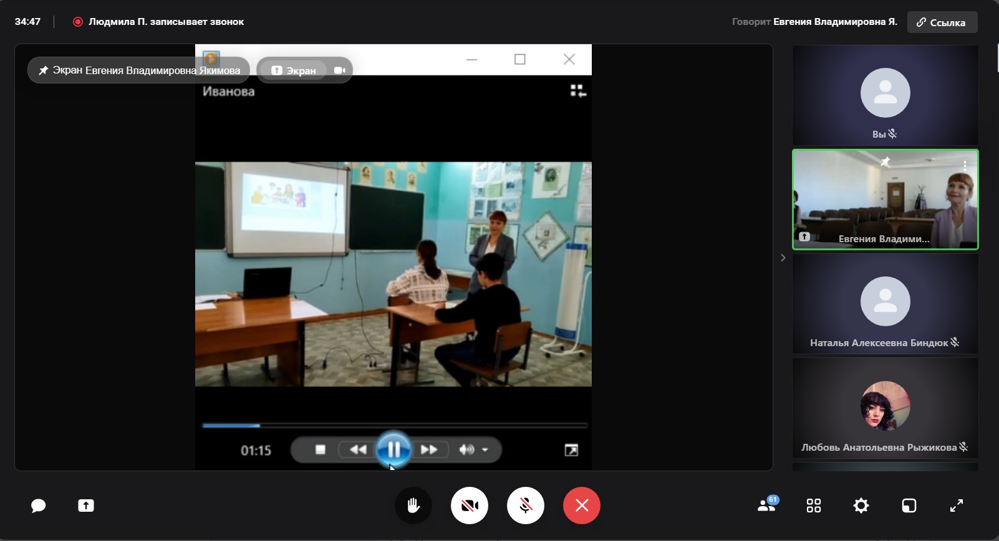The width and height of the screenshot is (999, 541).
Task: Click pin icon on Евгения's tile
Action: point(885,162)
